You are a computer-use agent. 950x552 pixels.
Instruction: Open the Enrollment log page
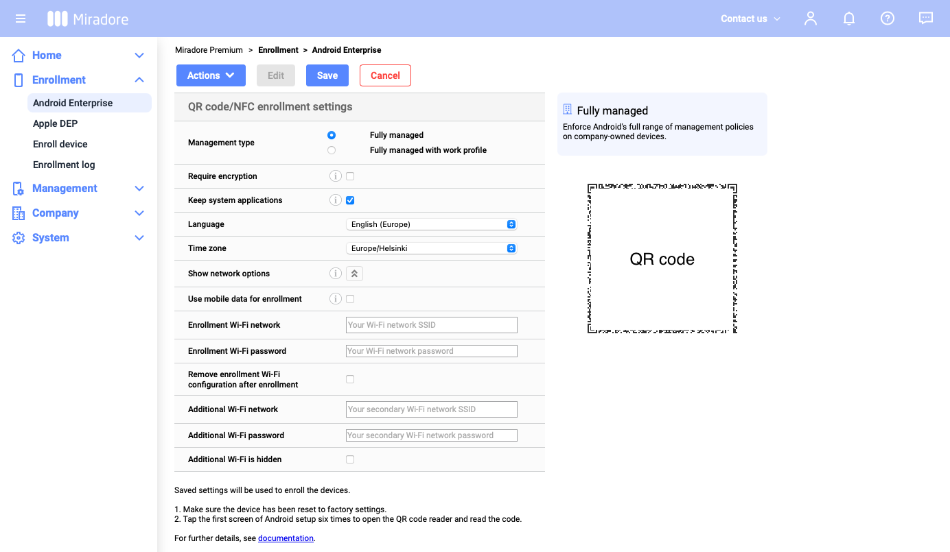point(63,164)
